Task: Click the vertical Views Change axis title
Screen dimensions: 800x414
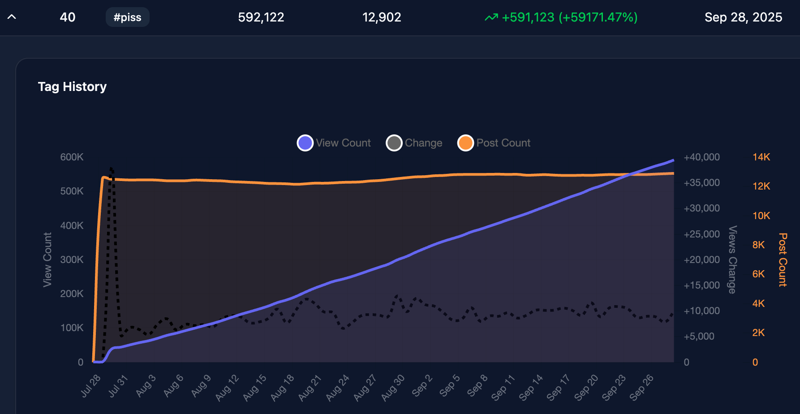Action: pyautogui.click(x=732, y=260)
